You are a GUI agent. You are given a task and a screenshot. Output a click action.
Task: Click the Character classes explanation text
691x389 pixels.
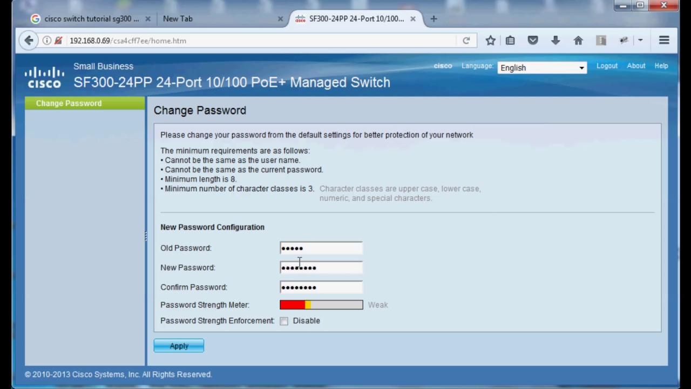(400, 193)
